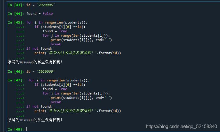The height and width of the screenshot is (132, 220).
Task: Click the id = '2020006' assignment line
Action: point(41,5)
